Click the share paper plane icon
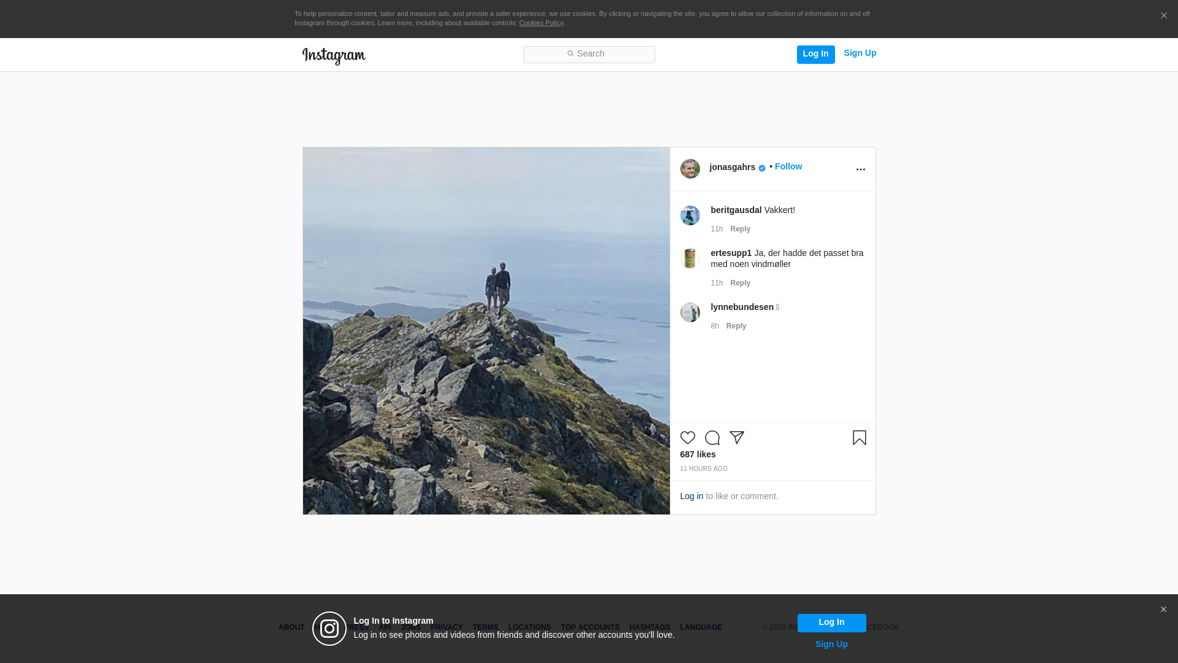The image size is (1178, 663). tap(737, 438)
